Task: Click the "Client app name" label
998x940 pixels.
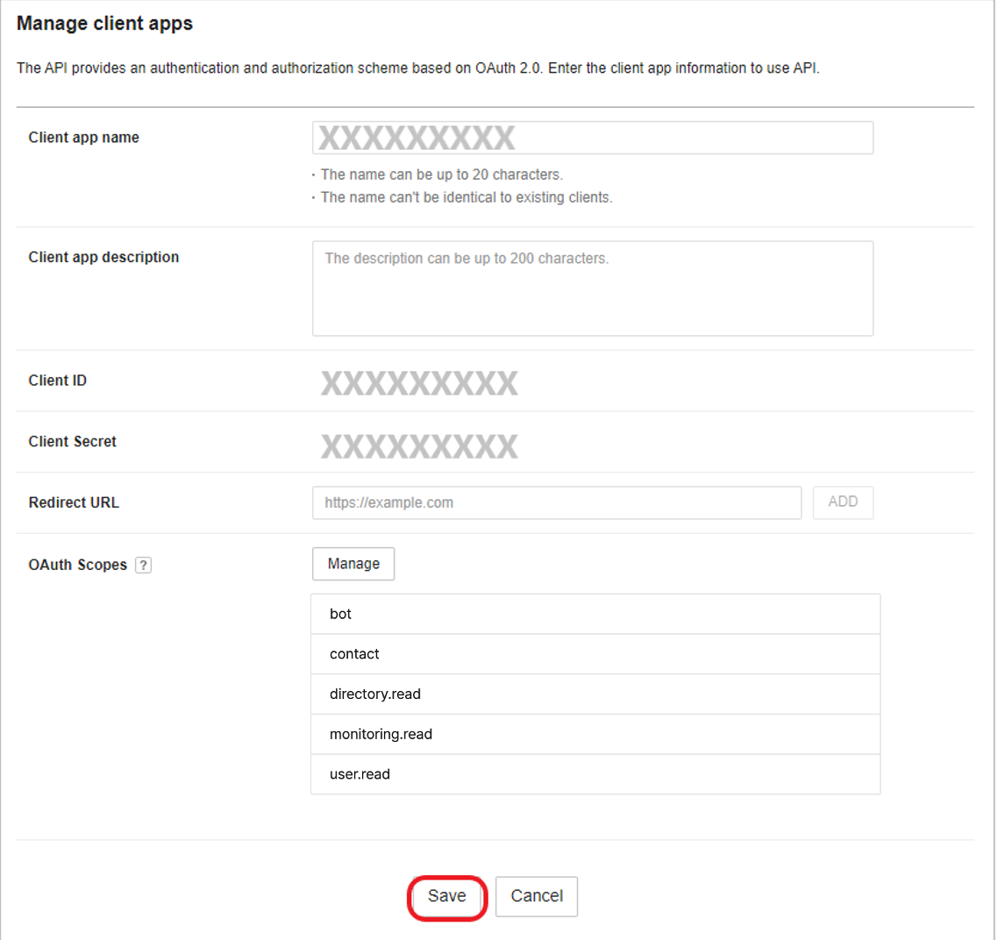Action: pos(84,138)
